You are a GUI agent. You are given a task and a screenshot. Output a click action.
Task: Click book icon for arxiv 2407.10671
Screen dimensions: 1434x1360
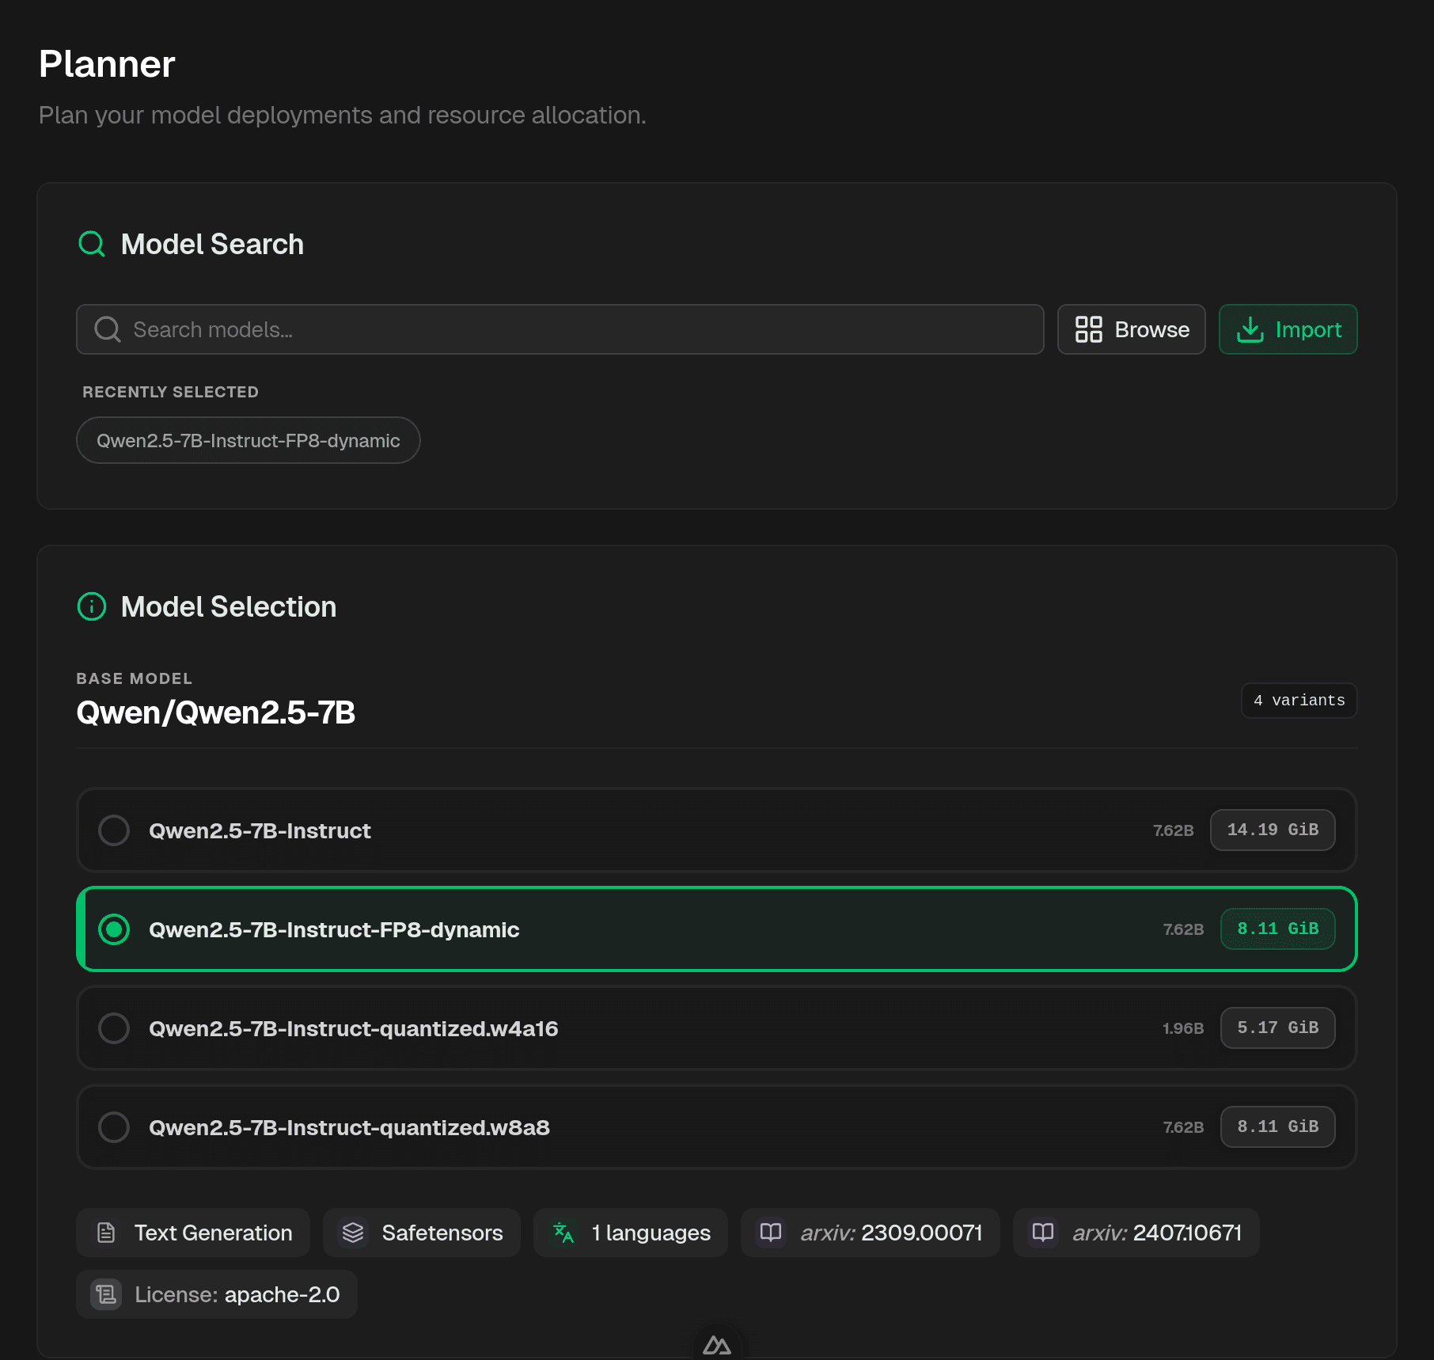[1043, 1233]
